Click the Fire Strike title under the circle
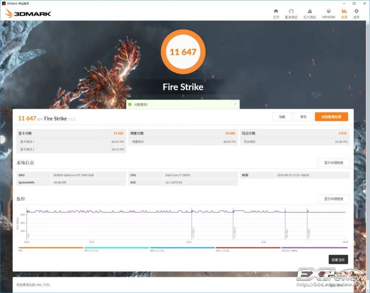370x293 pixels. [x=183, y=87]
